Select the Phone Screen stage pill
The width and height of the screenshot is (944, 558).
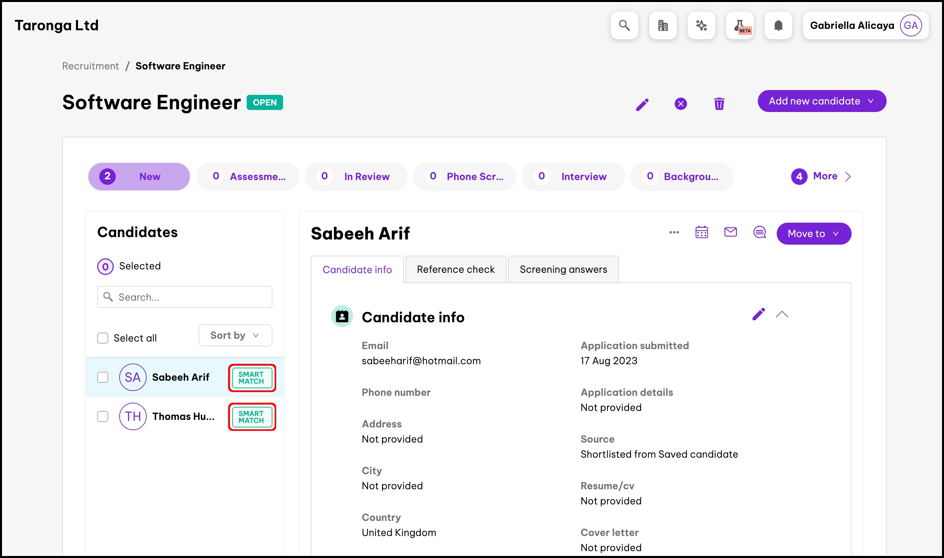tap(465, 176)
